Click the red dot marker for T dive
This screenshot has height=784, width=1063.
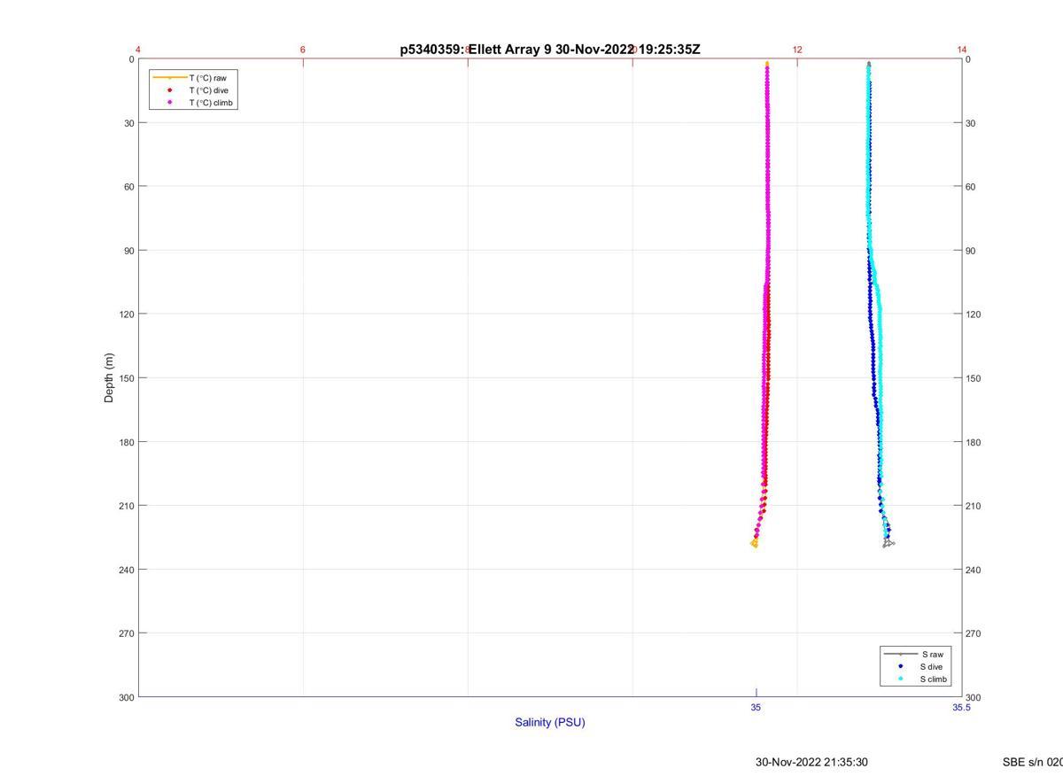(x=169, y=90)
